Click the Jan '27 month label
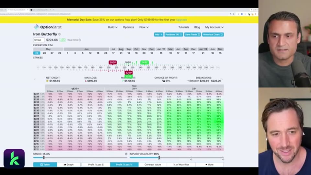Viewport: 311px width, 175px height. tap(161, 49)
